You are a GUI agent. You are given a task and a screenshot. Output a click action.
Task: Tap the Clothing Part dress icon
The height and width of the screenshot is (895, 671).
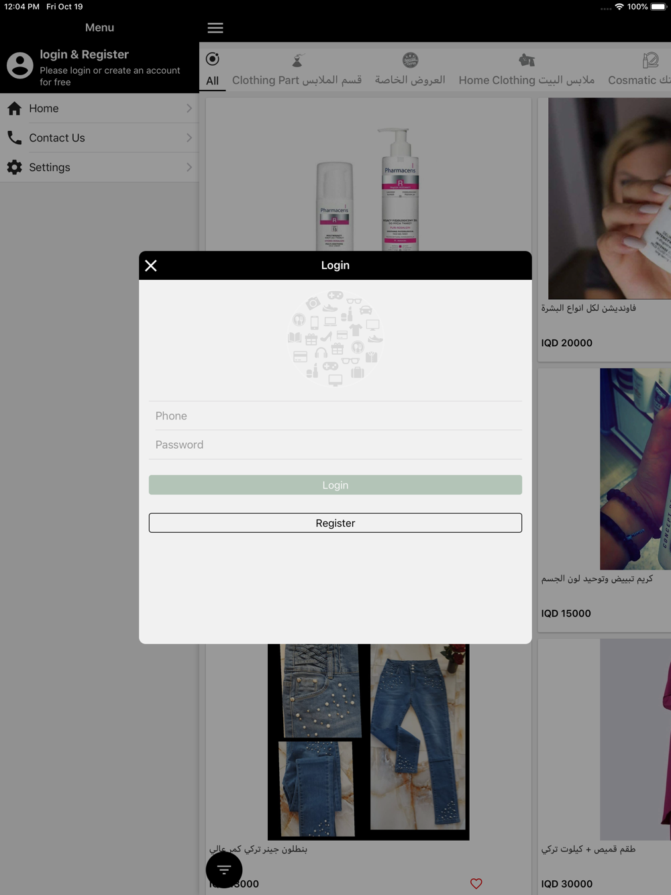(297, 60)
